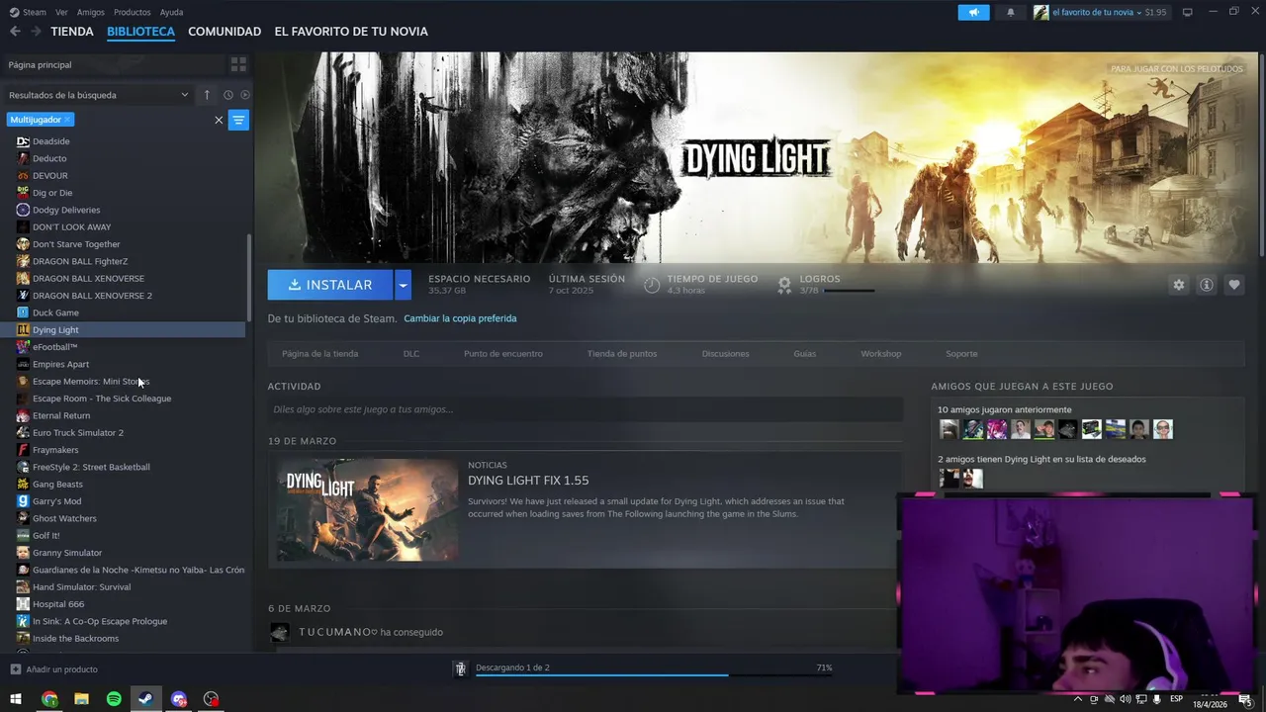Viewport: 1266px width, 712px height.
Task: Click Cambiar la copia preferida link
Action: point(460,318)
